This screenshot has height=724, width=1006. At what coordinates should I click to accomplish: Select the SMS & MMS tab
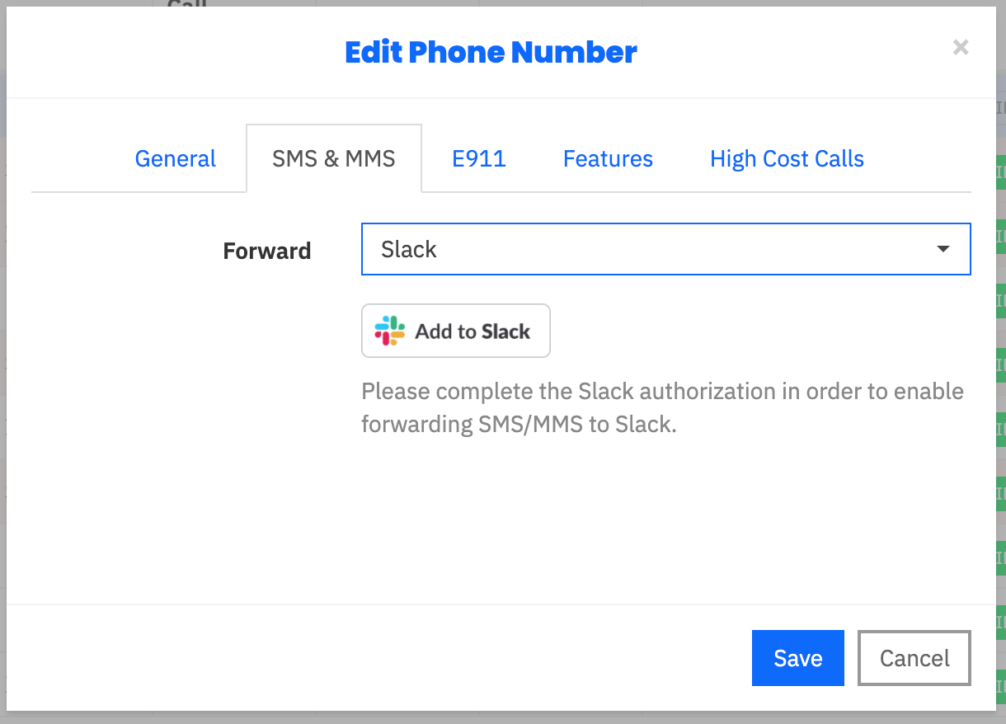[x=334, y=158]
